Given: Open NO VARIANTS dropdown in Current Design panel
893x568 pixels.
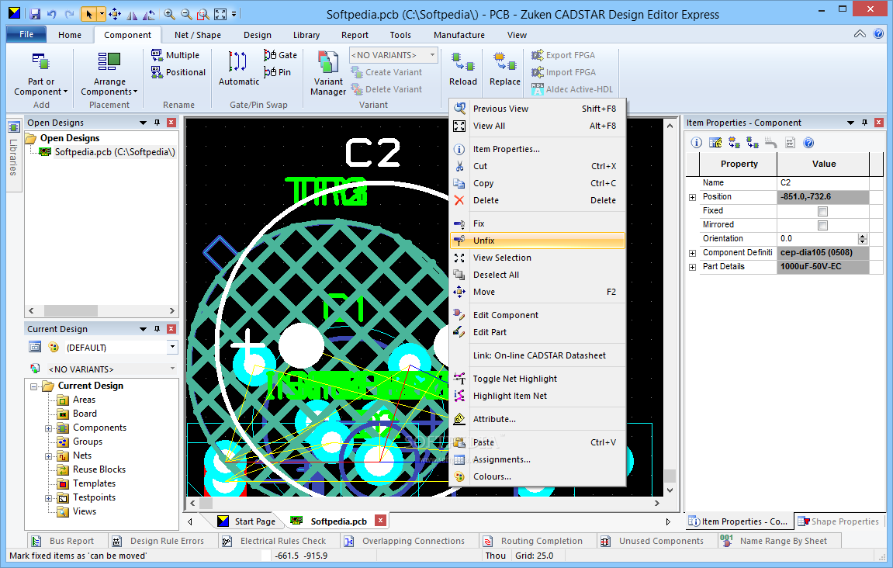Looking at the screenshot, I should tap(172, 369).
